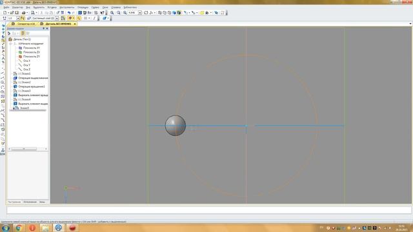Open the Вид menu
413x232 pixels.
(28, 7)
